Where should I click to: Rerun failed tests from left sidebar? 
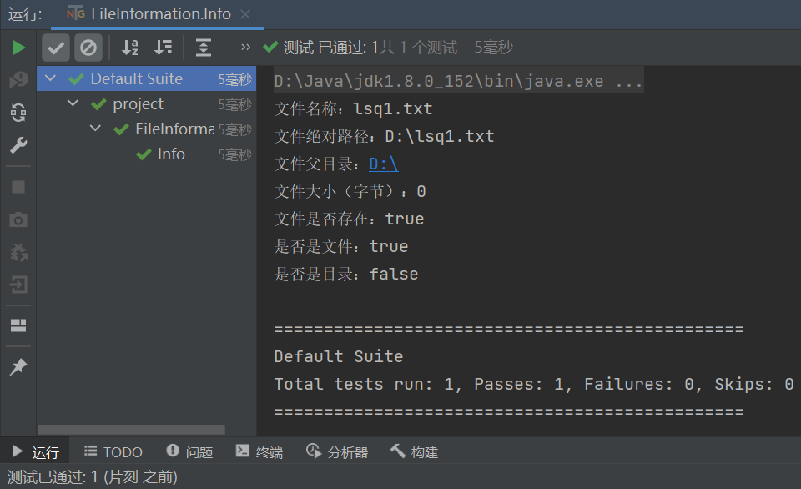coord(18,80)
